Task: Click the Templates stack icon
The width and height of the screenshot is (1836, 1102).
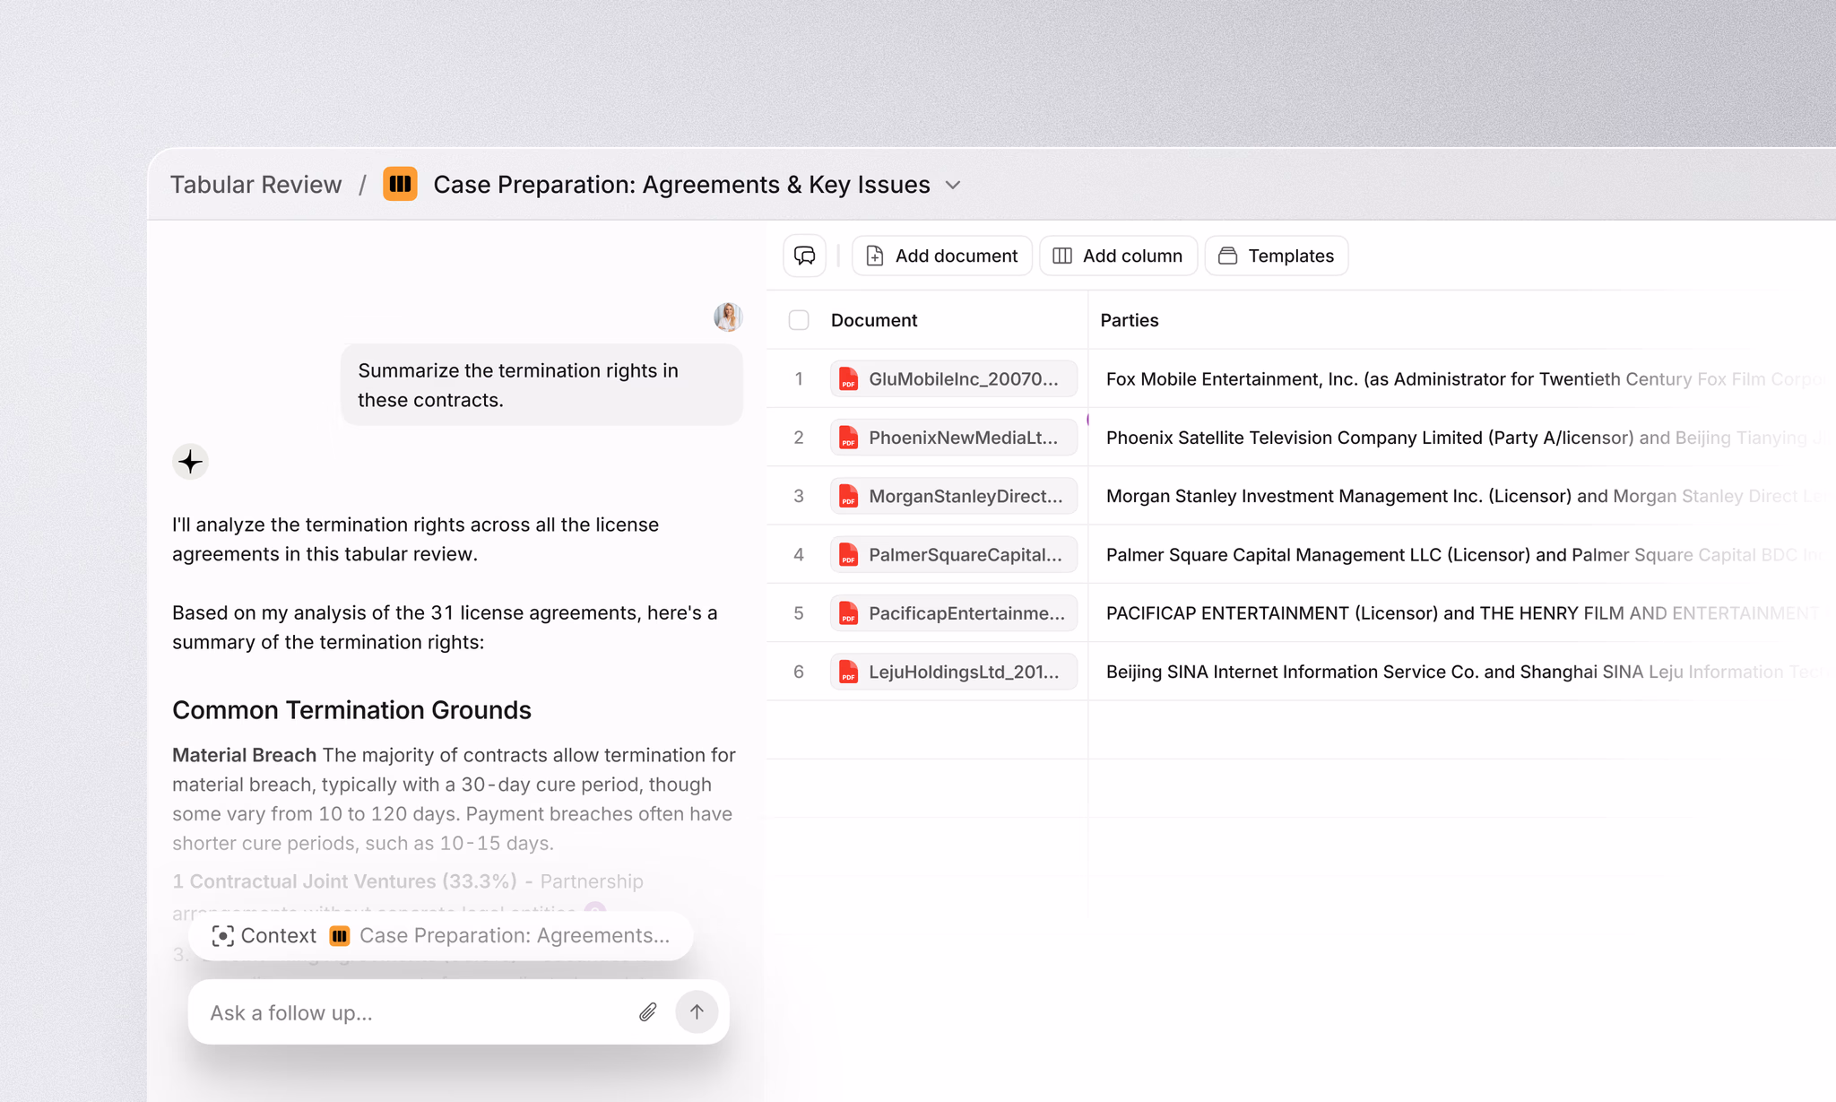Action: 1227,256
